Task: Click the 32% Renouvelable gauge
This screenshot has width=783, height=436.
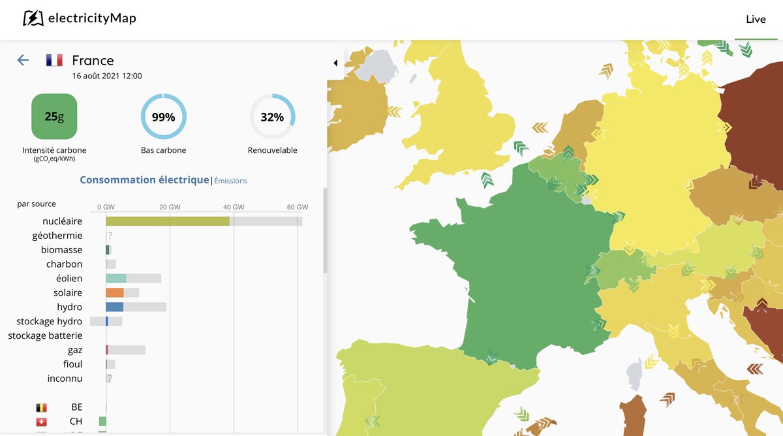Action: click(272, 117)
